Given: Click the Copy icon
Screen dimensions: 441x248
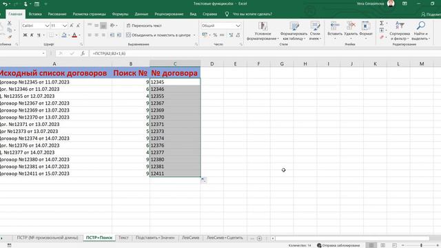Looking at the screenshot, I should [9, 30].
